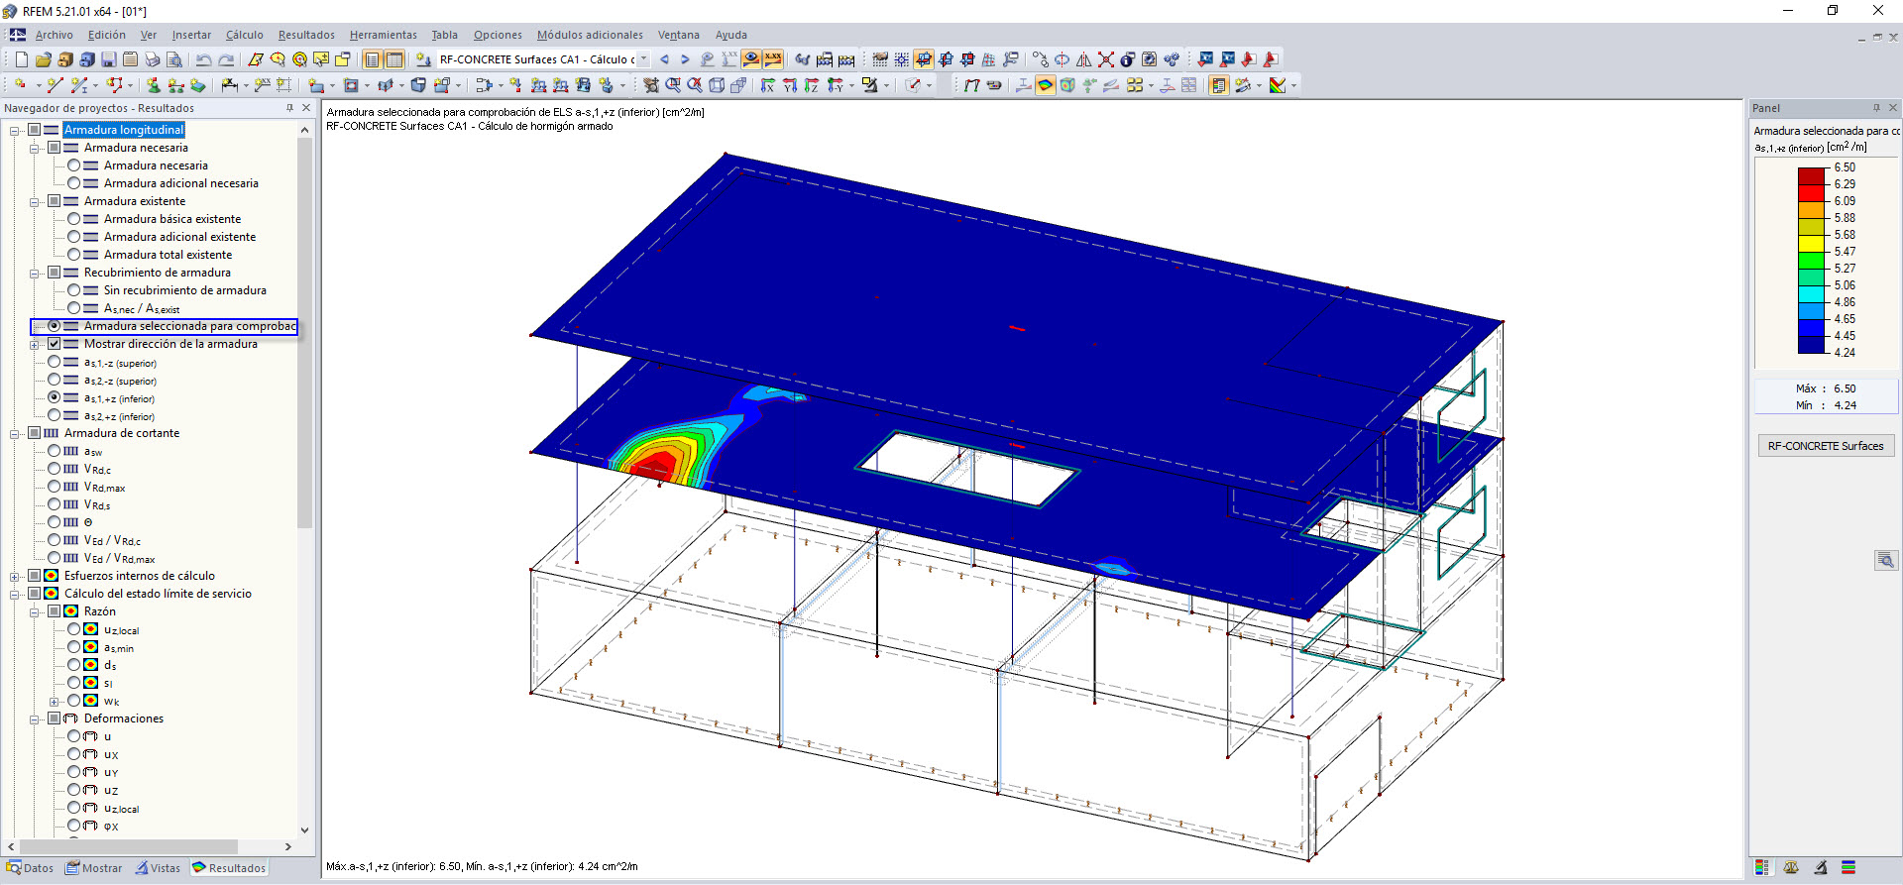Viewport: 1903px width, 885px height.
Task: Select V Rd,max shear radio option
Action: [x=55, y=487]
